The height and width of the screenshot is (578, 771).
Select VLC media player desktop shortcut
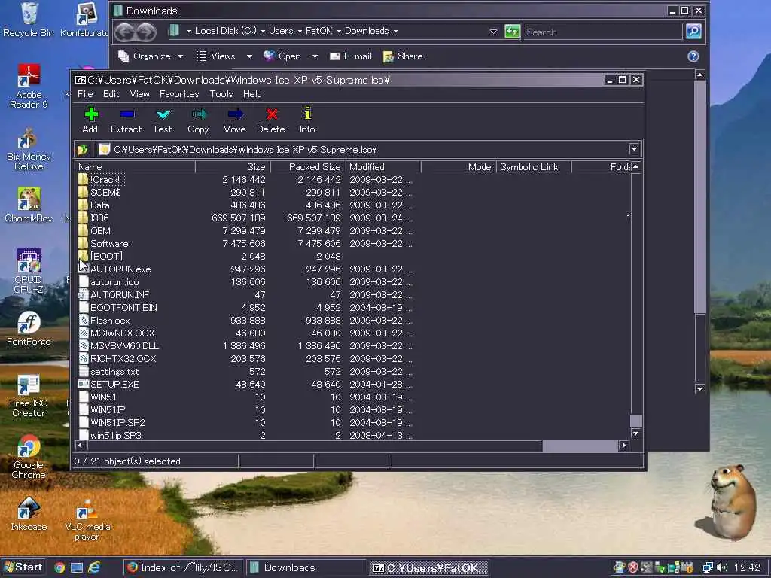click(87, 519)
